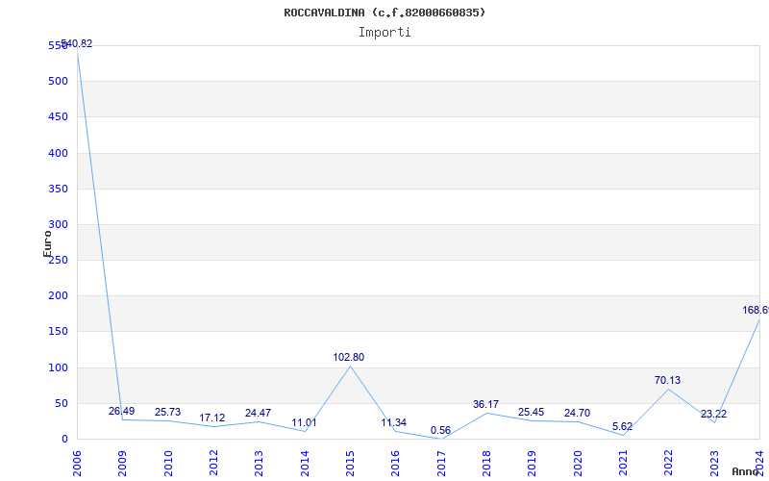Select the 24.47 data label
The height and width of the screenshot is (481, 769).
pyautogui.click(x=258, y=414)
